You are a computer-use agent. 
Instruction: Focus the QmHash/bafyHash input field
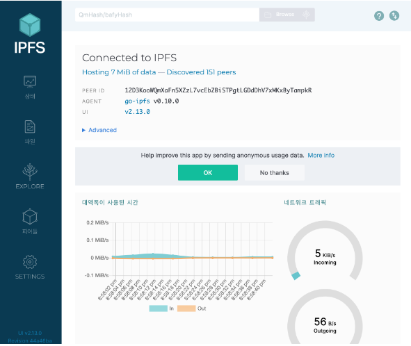[167, 15]
